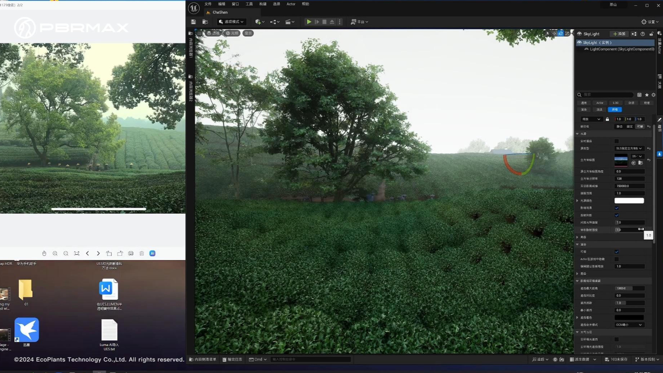The height and width of the screenshot is (373, 663).
Task: Click the green Play button
Action: click(309, 21)
